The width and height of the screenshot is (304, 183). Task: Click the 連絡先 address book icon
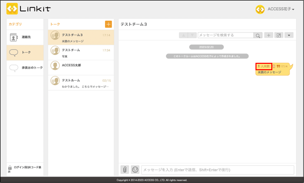[13, 38]
